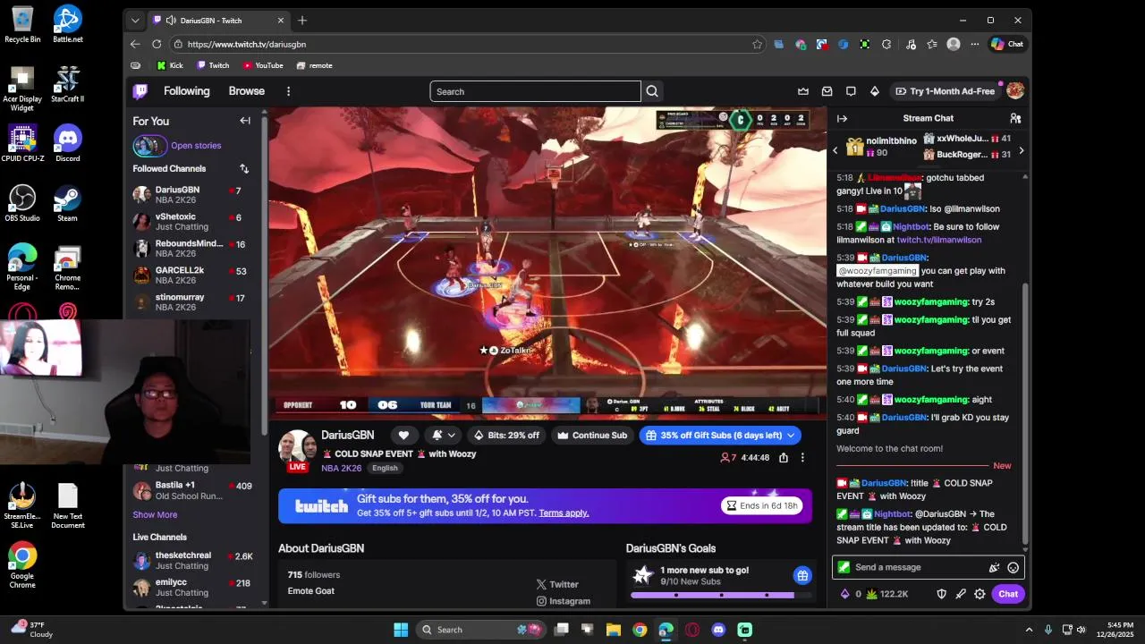This screenshot has width=1145, height=644.
Task: Click the search magnifier button
Action: pyautogui.click(x=652, y=91)
